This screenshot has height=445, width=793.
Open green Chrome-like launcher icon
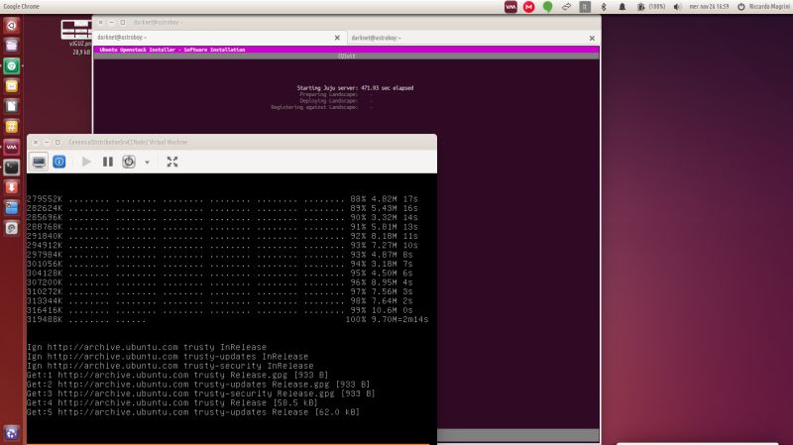(12, 65)
